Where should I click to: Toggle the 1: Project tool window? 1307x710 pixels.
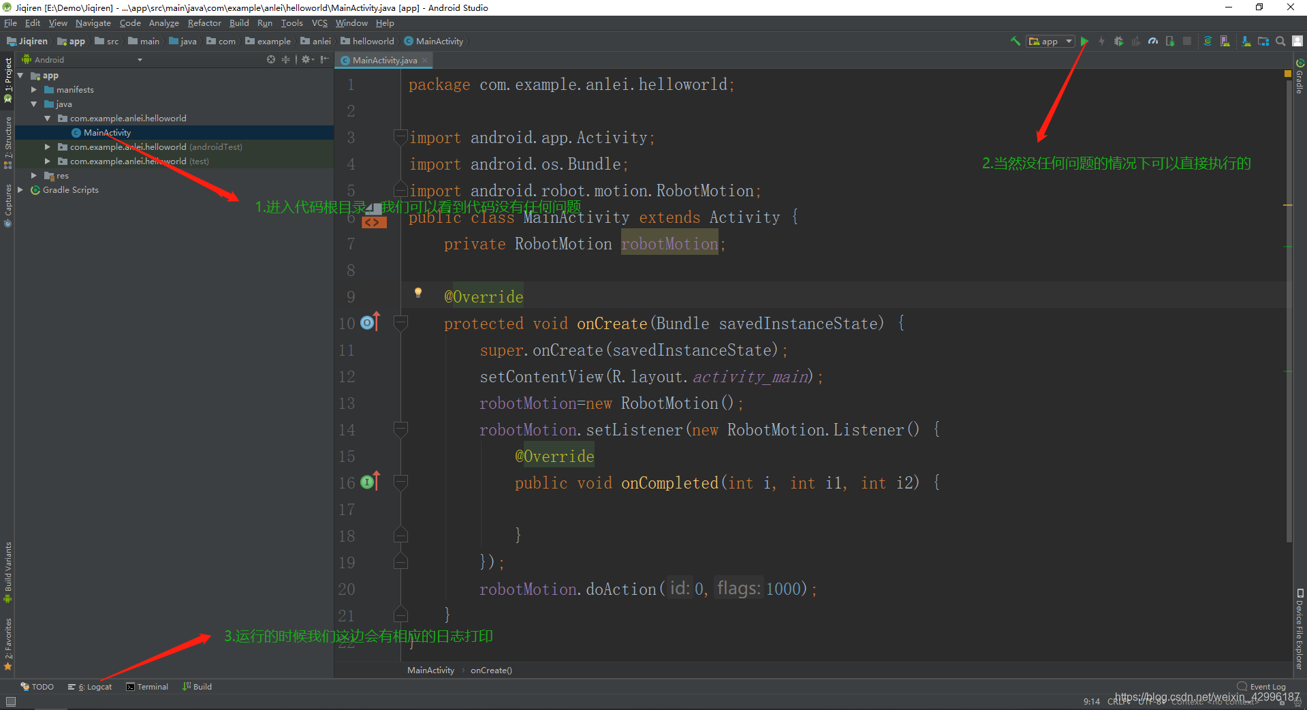click(7, 79)
